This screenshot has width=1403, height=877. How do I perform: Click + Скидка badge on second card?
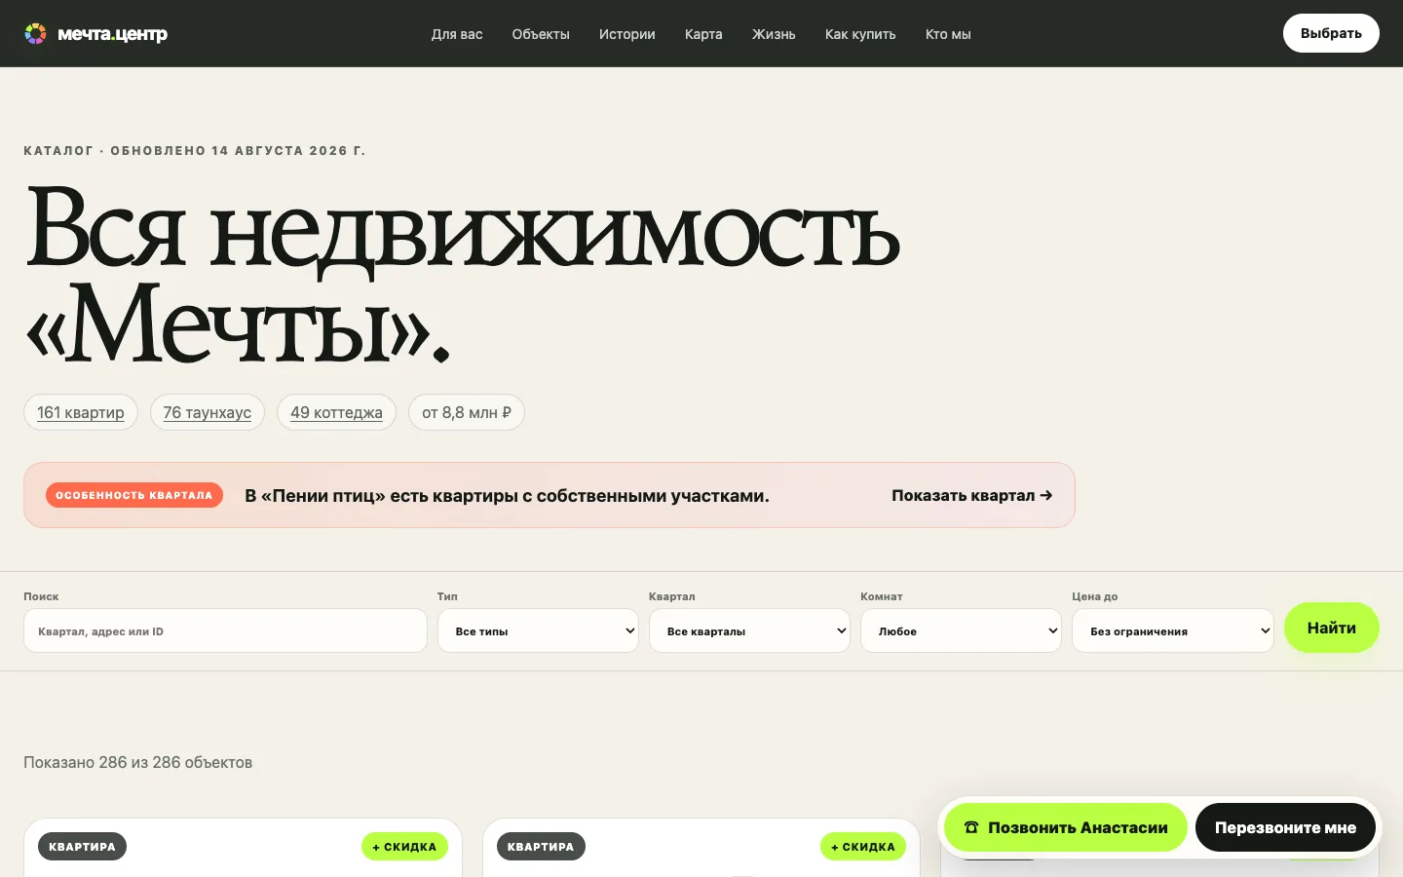tap(863, 847)
